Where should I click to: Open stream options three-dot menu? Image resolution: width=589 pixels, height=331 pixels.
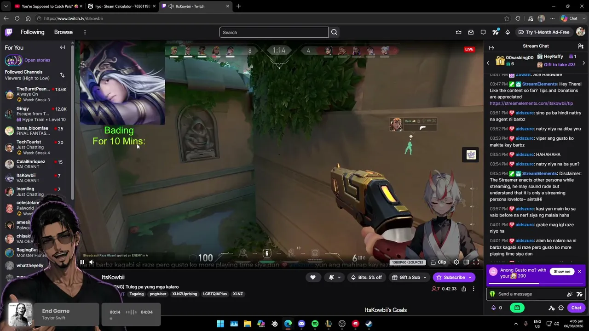point(474,289)
